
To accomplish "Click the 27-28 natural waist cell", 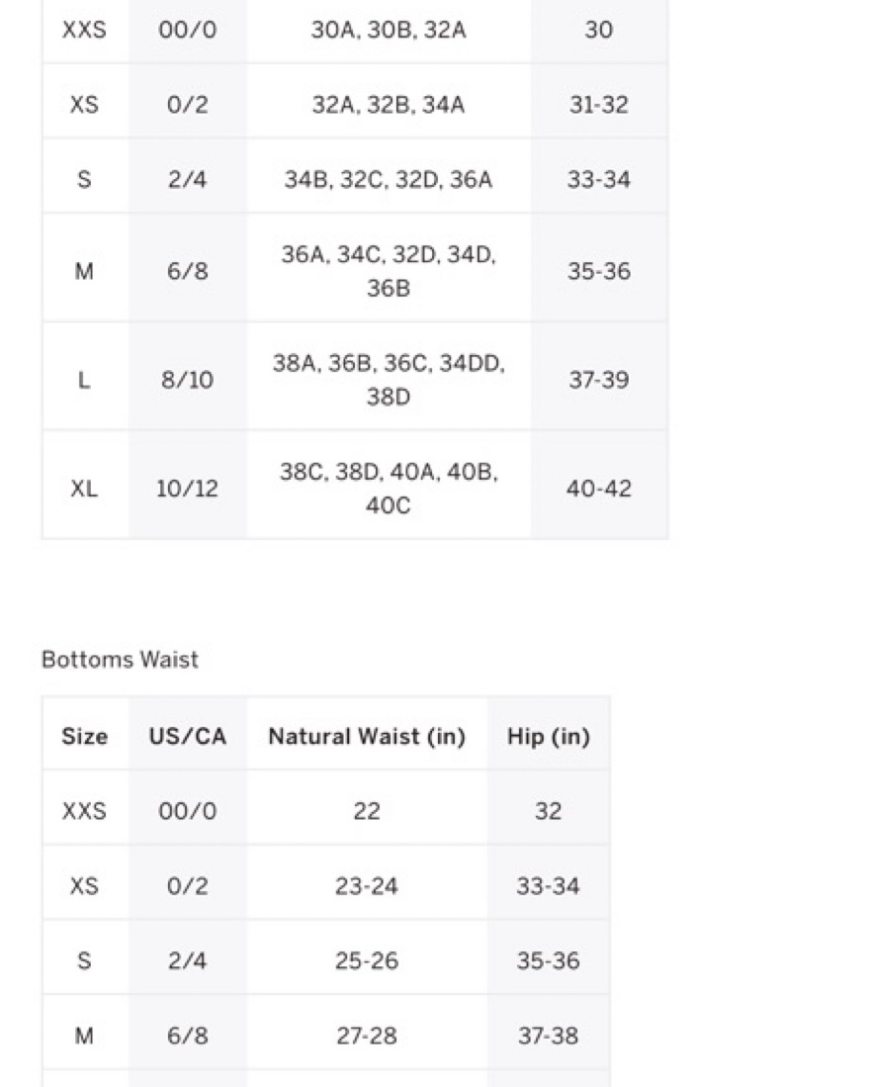I will pos(367,1036).
